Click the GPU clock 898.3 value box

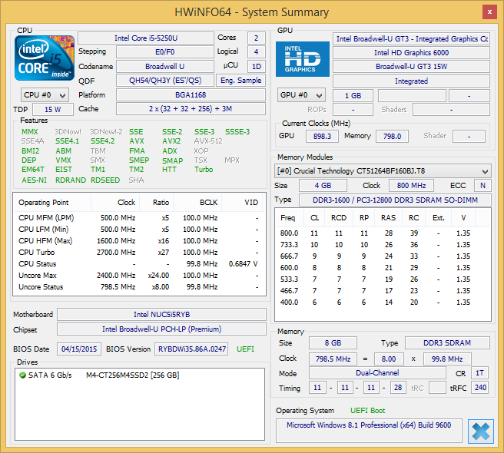(x=322, y=136)
